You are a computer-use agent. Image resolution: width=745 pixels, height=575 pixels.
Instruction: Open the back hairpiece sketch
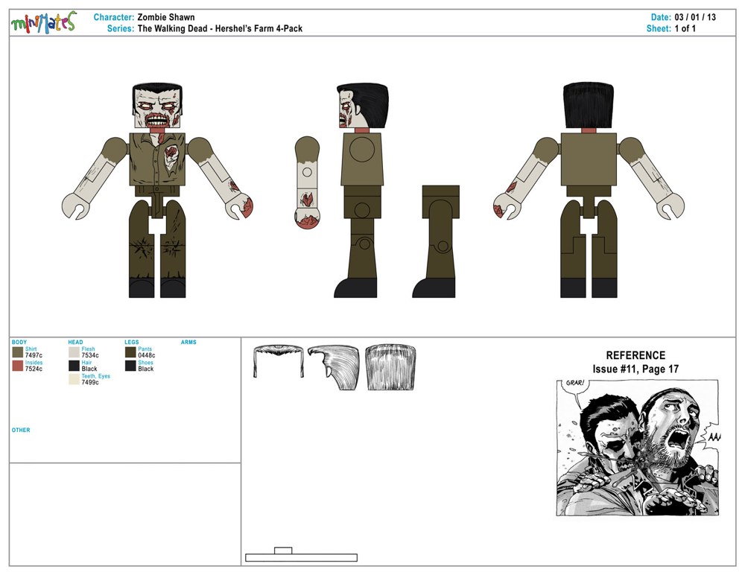pyautogui.click(x=390, y=368)
